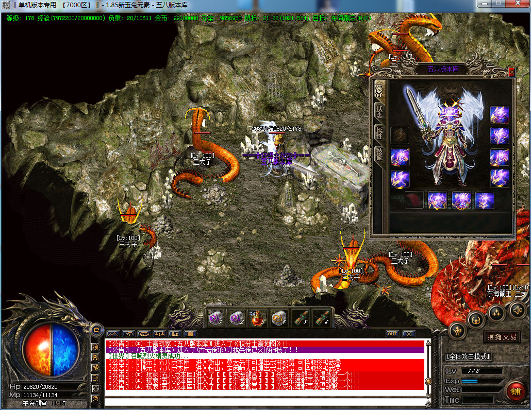Click the 目标: 东海龍王(0/0) status text

pos(342,18)
